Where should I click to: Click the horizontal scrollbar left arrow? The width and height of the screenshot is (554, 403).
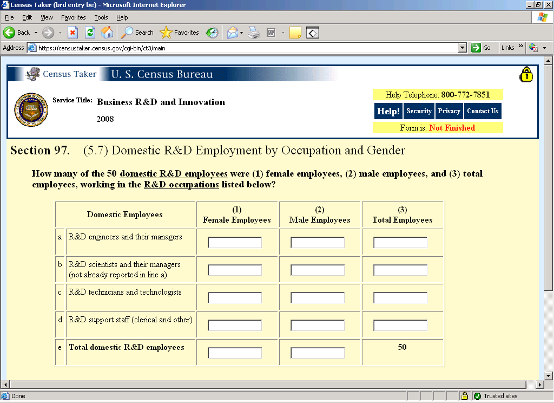(5, 384)
